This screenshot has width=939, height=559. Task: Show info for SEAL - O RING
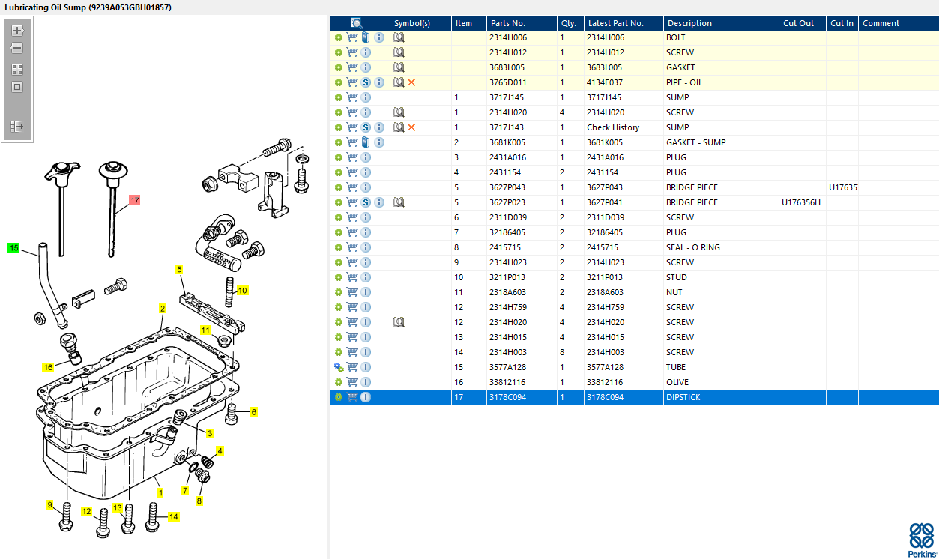[366, 247]
